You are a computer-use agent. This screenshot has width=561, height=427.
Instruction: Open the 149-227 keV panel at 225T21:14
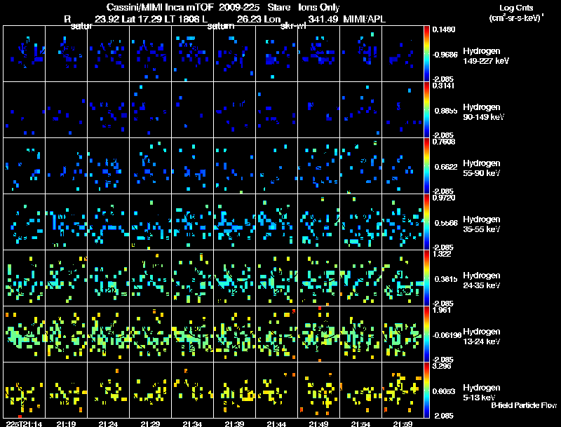(x=25, y=54)
